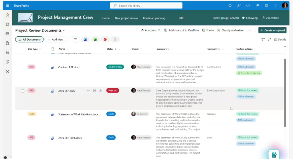Filter the library by PowerPoint files

[x=105, y=39]
